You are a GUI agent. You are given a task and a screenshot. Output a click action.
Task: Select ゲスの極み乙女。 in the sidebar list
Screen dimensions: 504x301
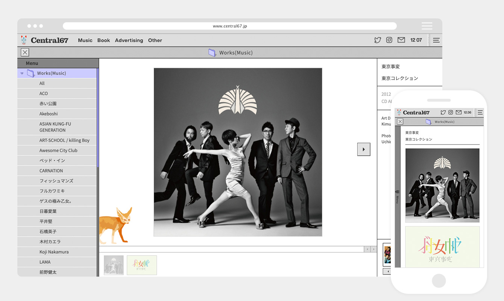57,201
